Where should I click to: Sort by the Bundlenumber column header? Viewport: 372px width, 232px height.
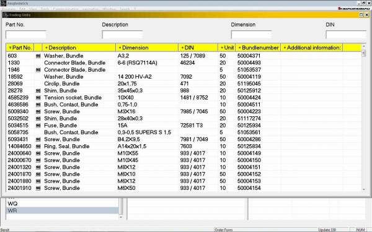[258, 48]
